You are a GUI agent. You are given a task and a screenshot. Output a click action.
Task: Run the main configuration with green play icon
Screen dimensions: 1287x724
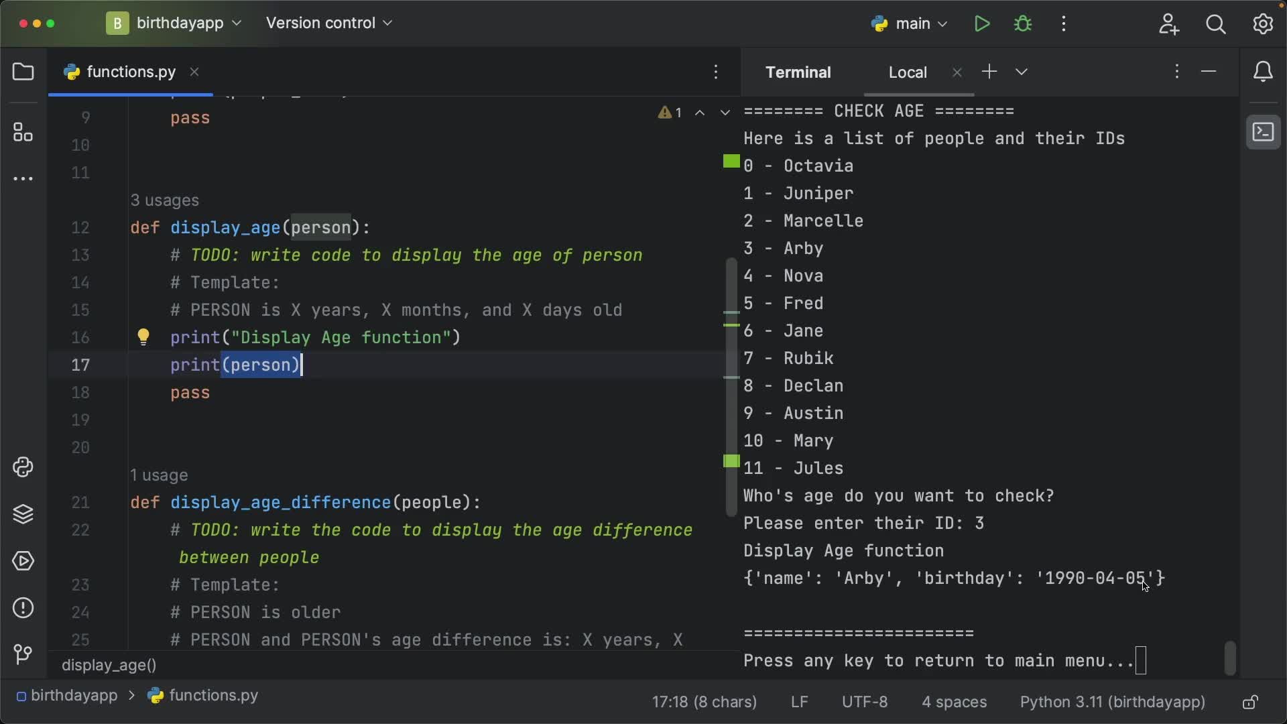pyautogui.click(x=981, y=23)
